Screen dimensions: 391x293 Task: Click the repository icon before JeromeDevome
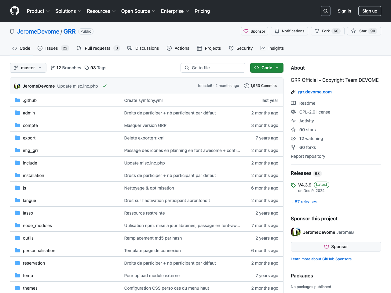(12, 31)
